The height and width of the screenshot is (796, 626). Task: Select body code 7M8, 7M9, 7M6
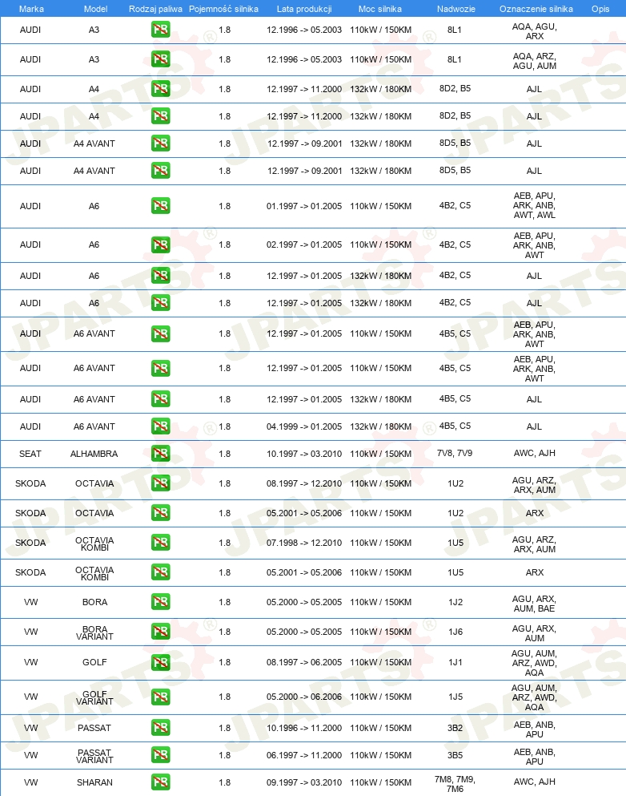pos(455,784)
